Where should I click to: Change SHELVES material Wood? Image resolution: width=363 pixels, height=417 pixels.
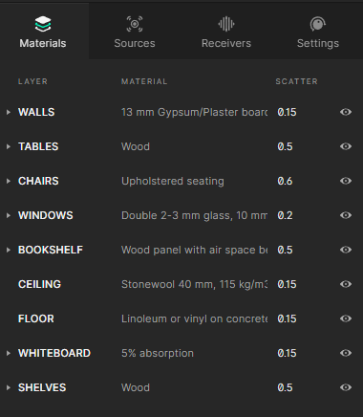coord(136,387)
